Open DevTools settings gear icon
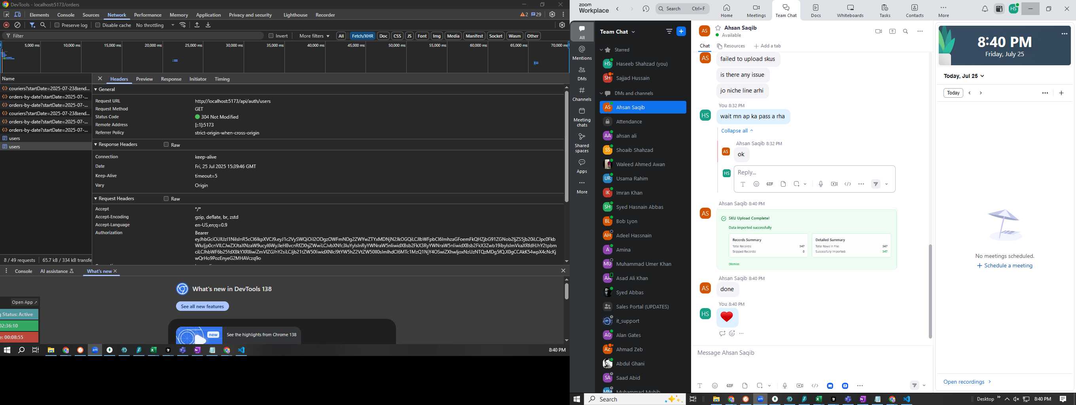Image resolution: width=1076 pixels, height=405 pixels. click(552, 14)
